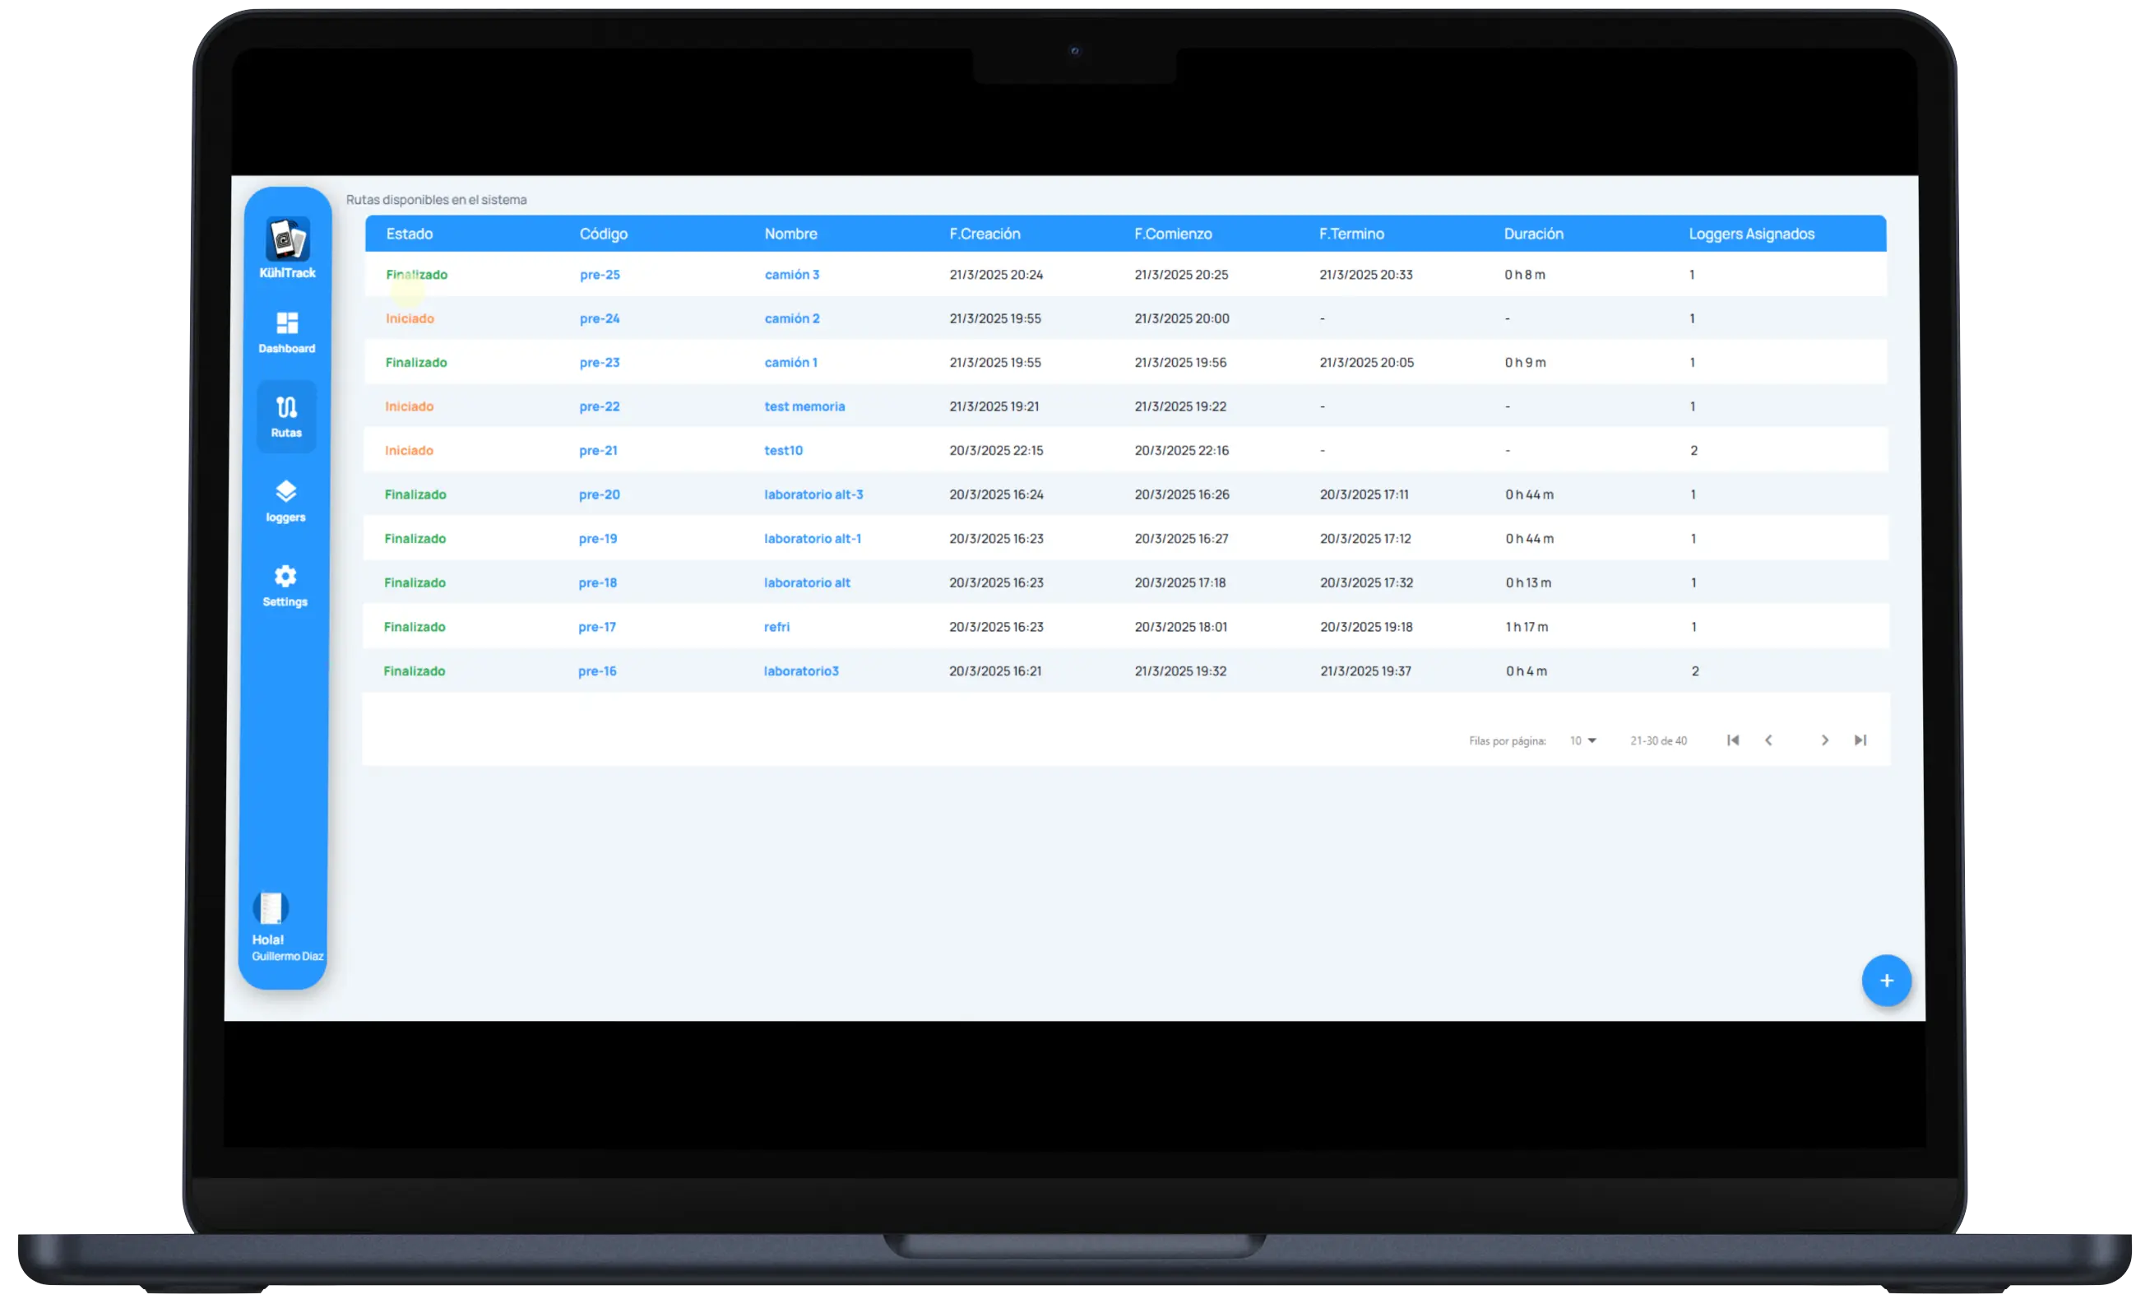Click the test memoria route name
Screen dimensions: 2136x1299
coord(804,406)
